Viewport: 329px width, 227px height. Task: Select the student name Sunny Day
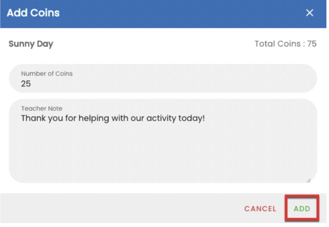(31, 44)
